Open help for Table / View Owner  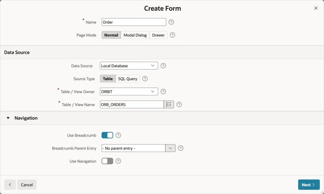[163, 91]
